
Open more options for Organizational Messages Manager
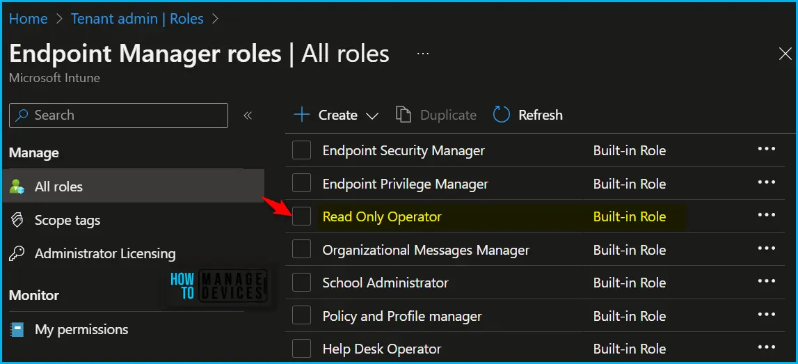coord(767,248)
